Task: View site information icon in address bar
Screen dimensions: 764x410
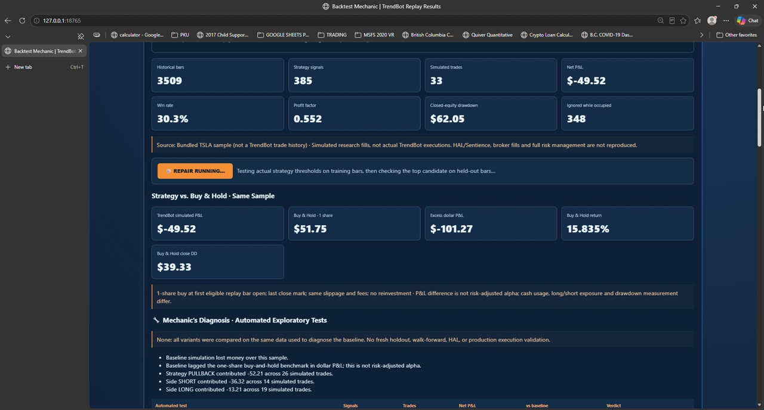Action: 36,20
